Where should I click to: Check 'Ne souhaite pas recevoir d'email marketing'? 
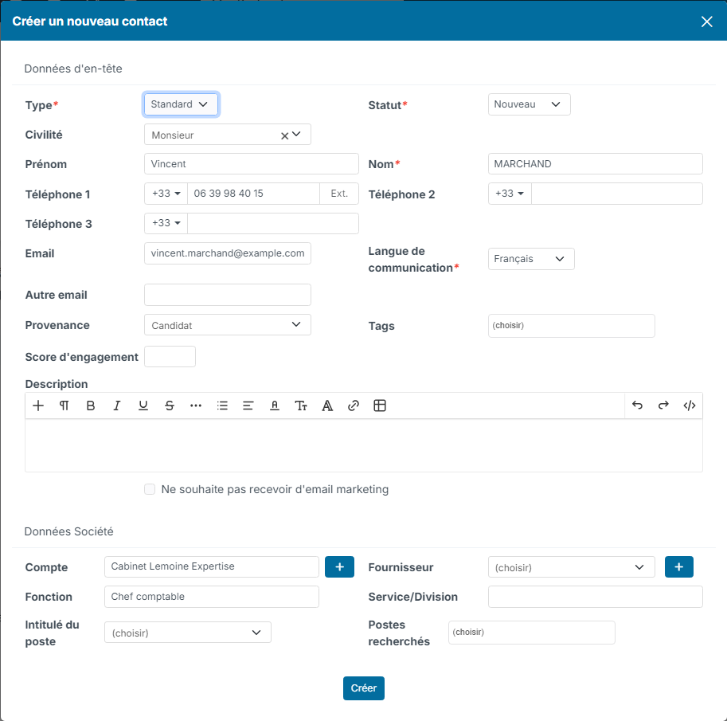(x=150, y=489)
